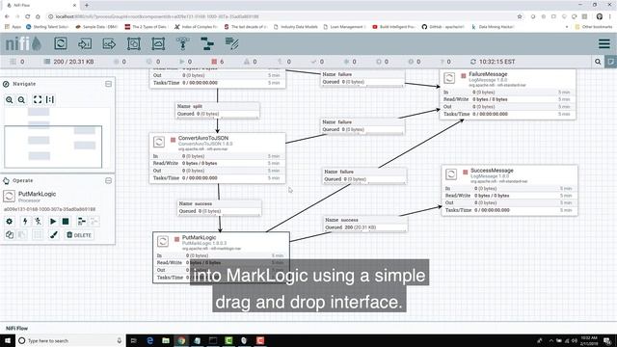Open the NiFi global hamburger menu
The height and width of the screenshot is (347, 617).
(x=604, y=43)
